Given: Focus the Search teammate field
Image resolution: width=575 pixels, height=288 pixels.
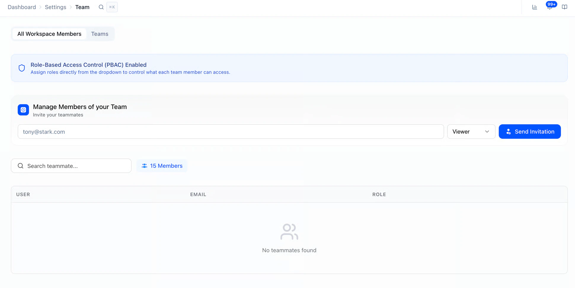Looking at the screenshot, I should tap(71, 166).
